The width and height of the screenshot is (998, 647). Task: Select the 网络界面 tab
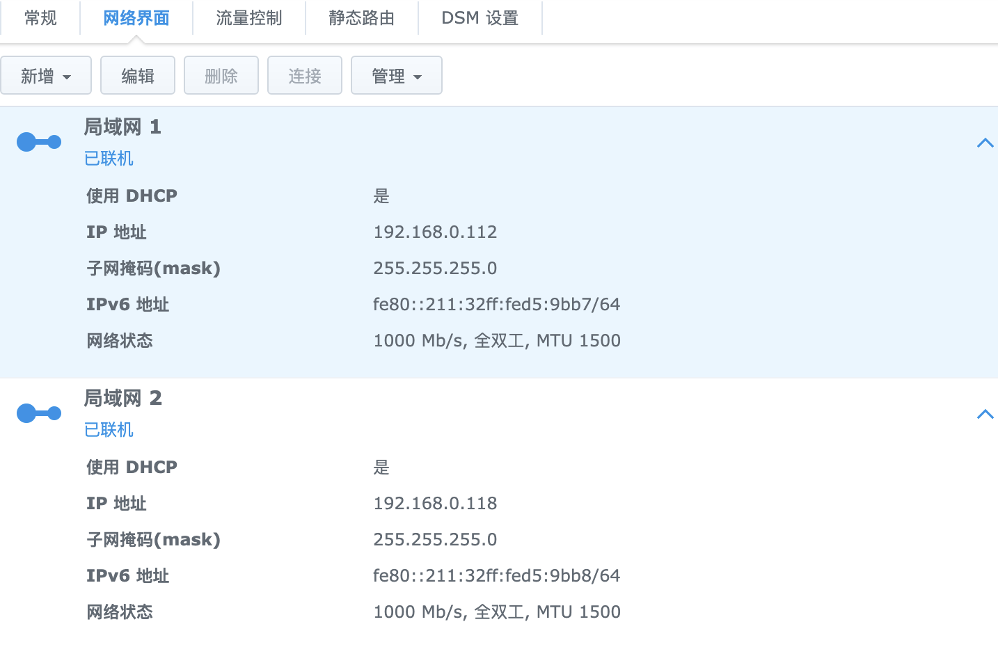tap(136, 18)
